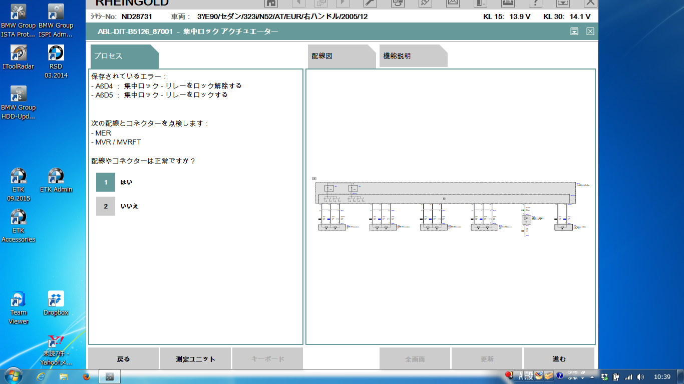Open ETK Accessories desktop icon
This screenshot has height=384, width=684.
point(19,225)
